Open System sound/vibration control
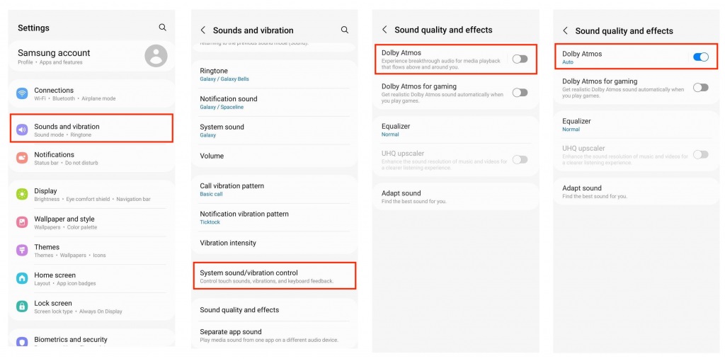 pos(273,276)
